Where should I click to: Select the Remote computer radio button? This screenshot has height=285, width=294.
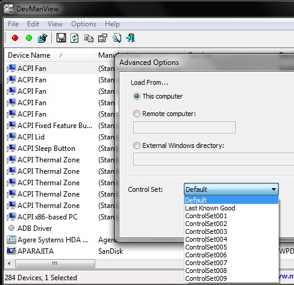point(137,114)
